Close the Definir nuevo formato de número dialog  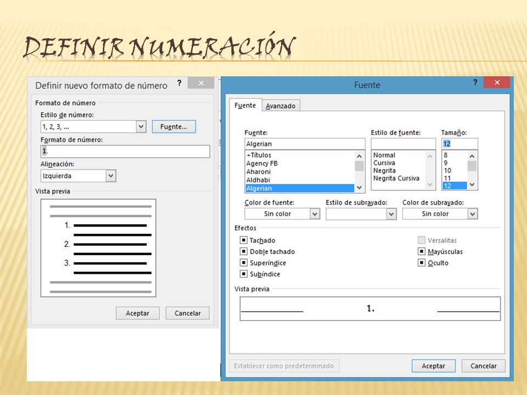click(x=201, y=83)
